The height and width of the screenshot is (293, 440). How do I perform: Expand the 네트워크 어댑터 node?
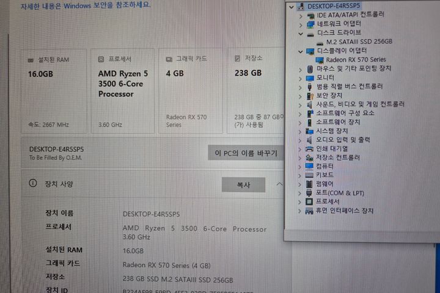coord(301,25)
